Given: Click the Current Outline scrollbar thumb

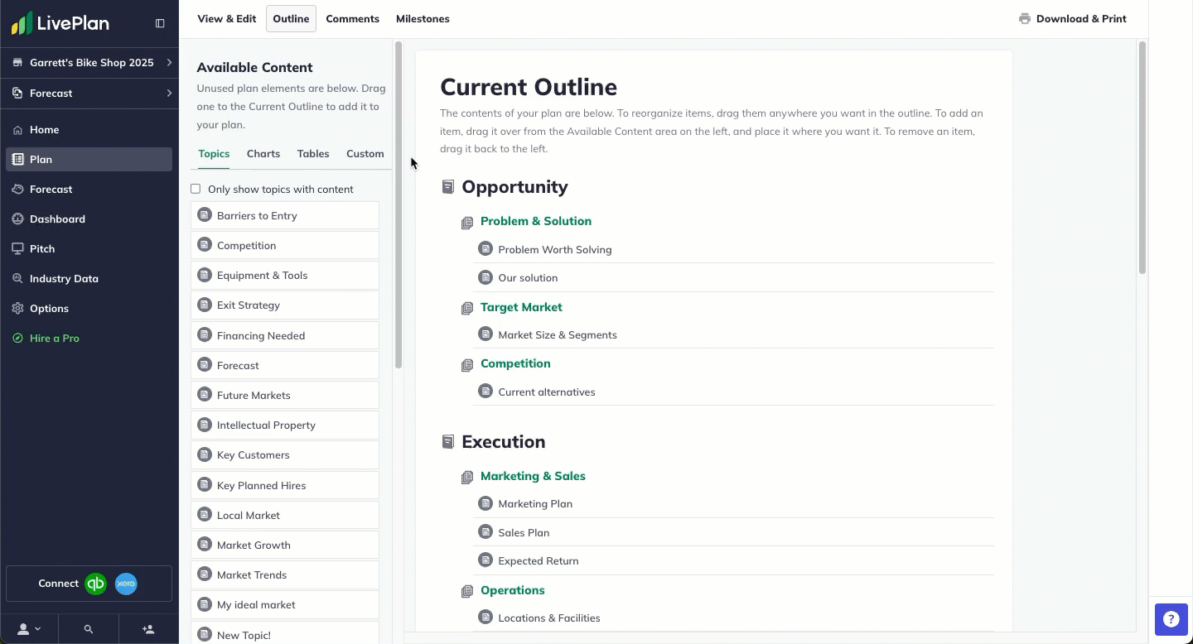Looking at the screenshot, I should coord(1142,158).
